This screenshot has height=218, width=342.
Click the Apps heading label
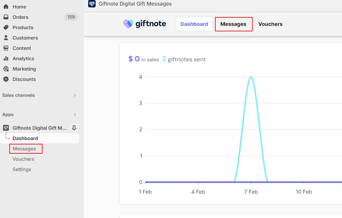8,115
